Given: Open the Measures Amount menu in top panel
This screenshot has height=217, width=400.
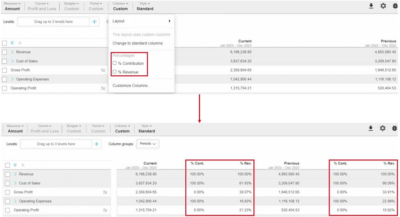Looking at the screenshot, I should click(x=12, y=6).
